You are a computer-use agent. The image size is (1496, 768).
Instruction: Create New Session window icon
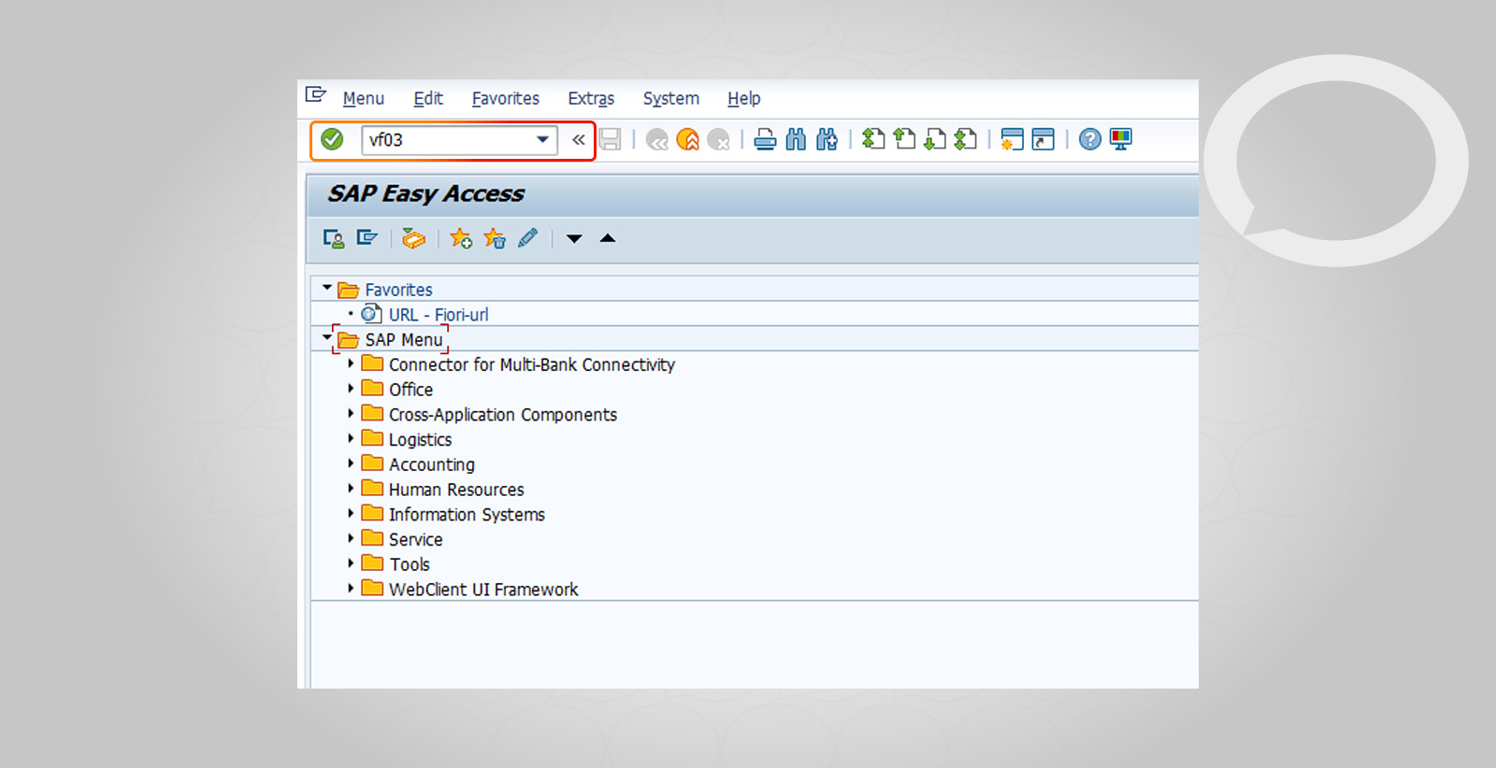pos(1012,139)
